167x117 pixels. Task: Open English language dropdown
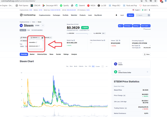[x=136, y=10]
